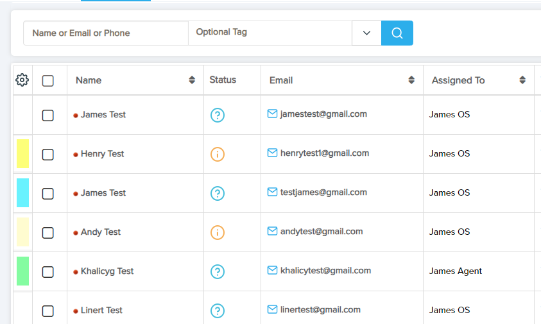Sort by the Assigned To column arrows
The width and height of the screenshot is (541, 324).
(522, 80)
